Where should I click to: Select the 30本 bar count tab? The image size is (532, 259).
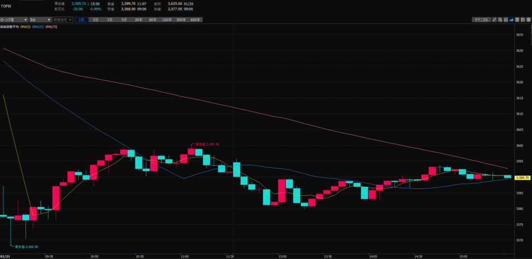coord(138,19)
